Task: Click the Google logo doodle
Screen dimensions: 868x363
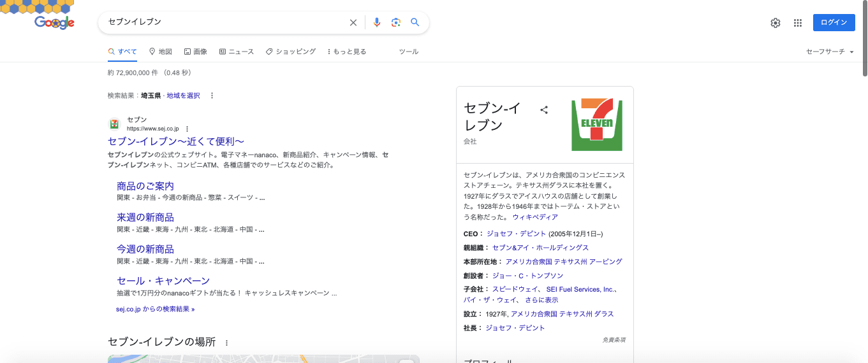Action: pos(54,22)
